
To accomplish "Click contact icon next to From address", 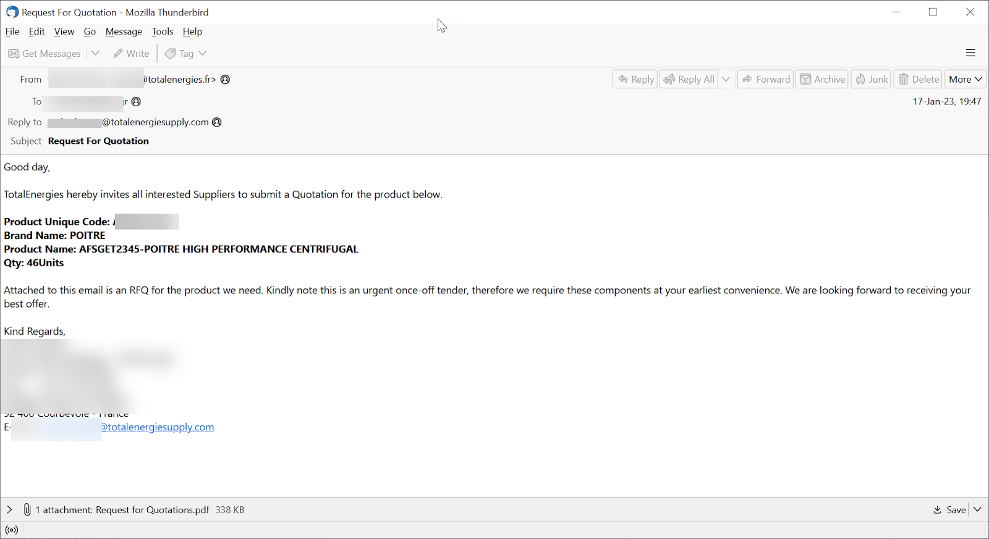I will click(226, 80).
